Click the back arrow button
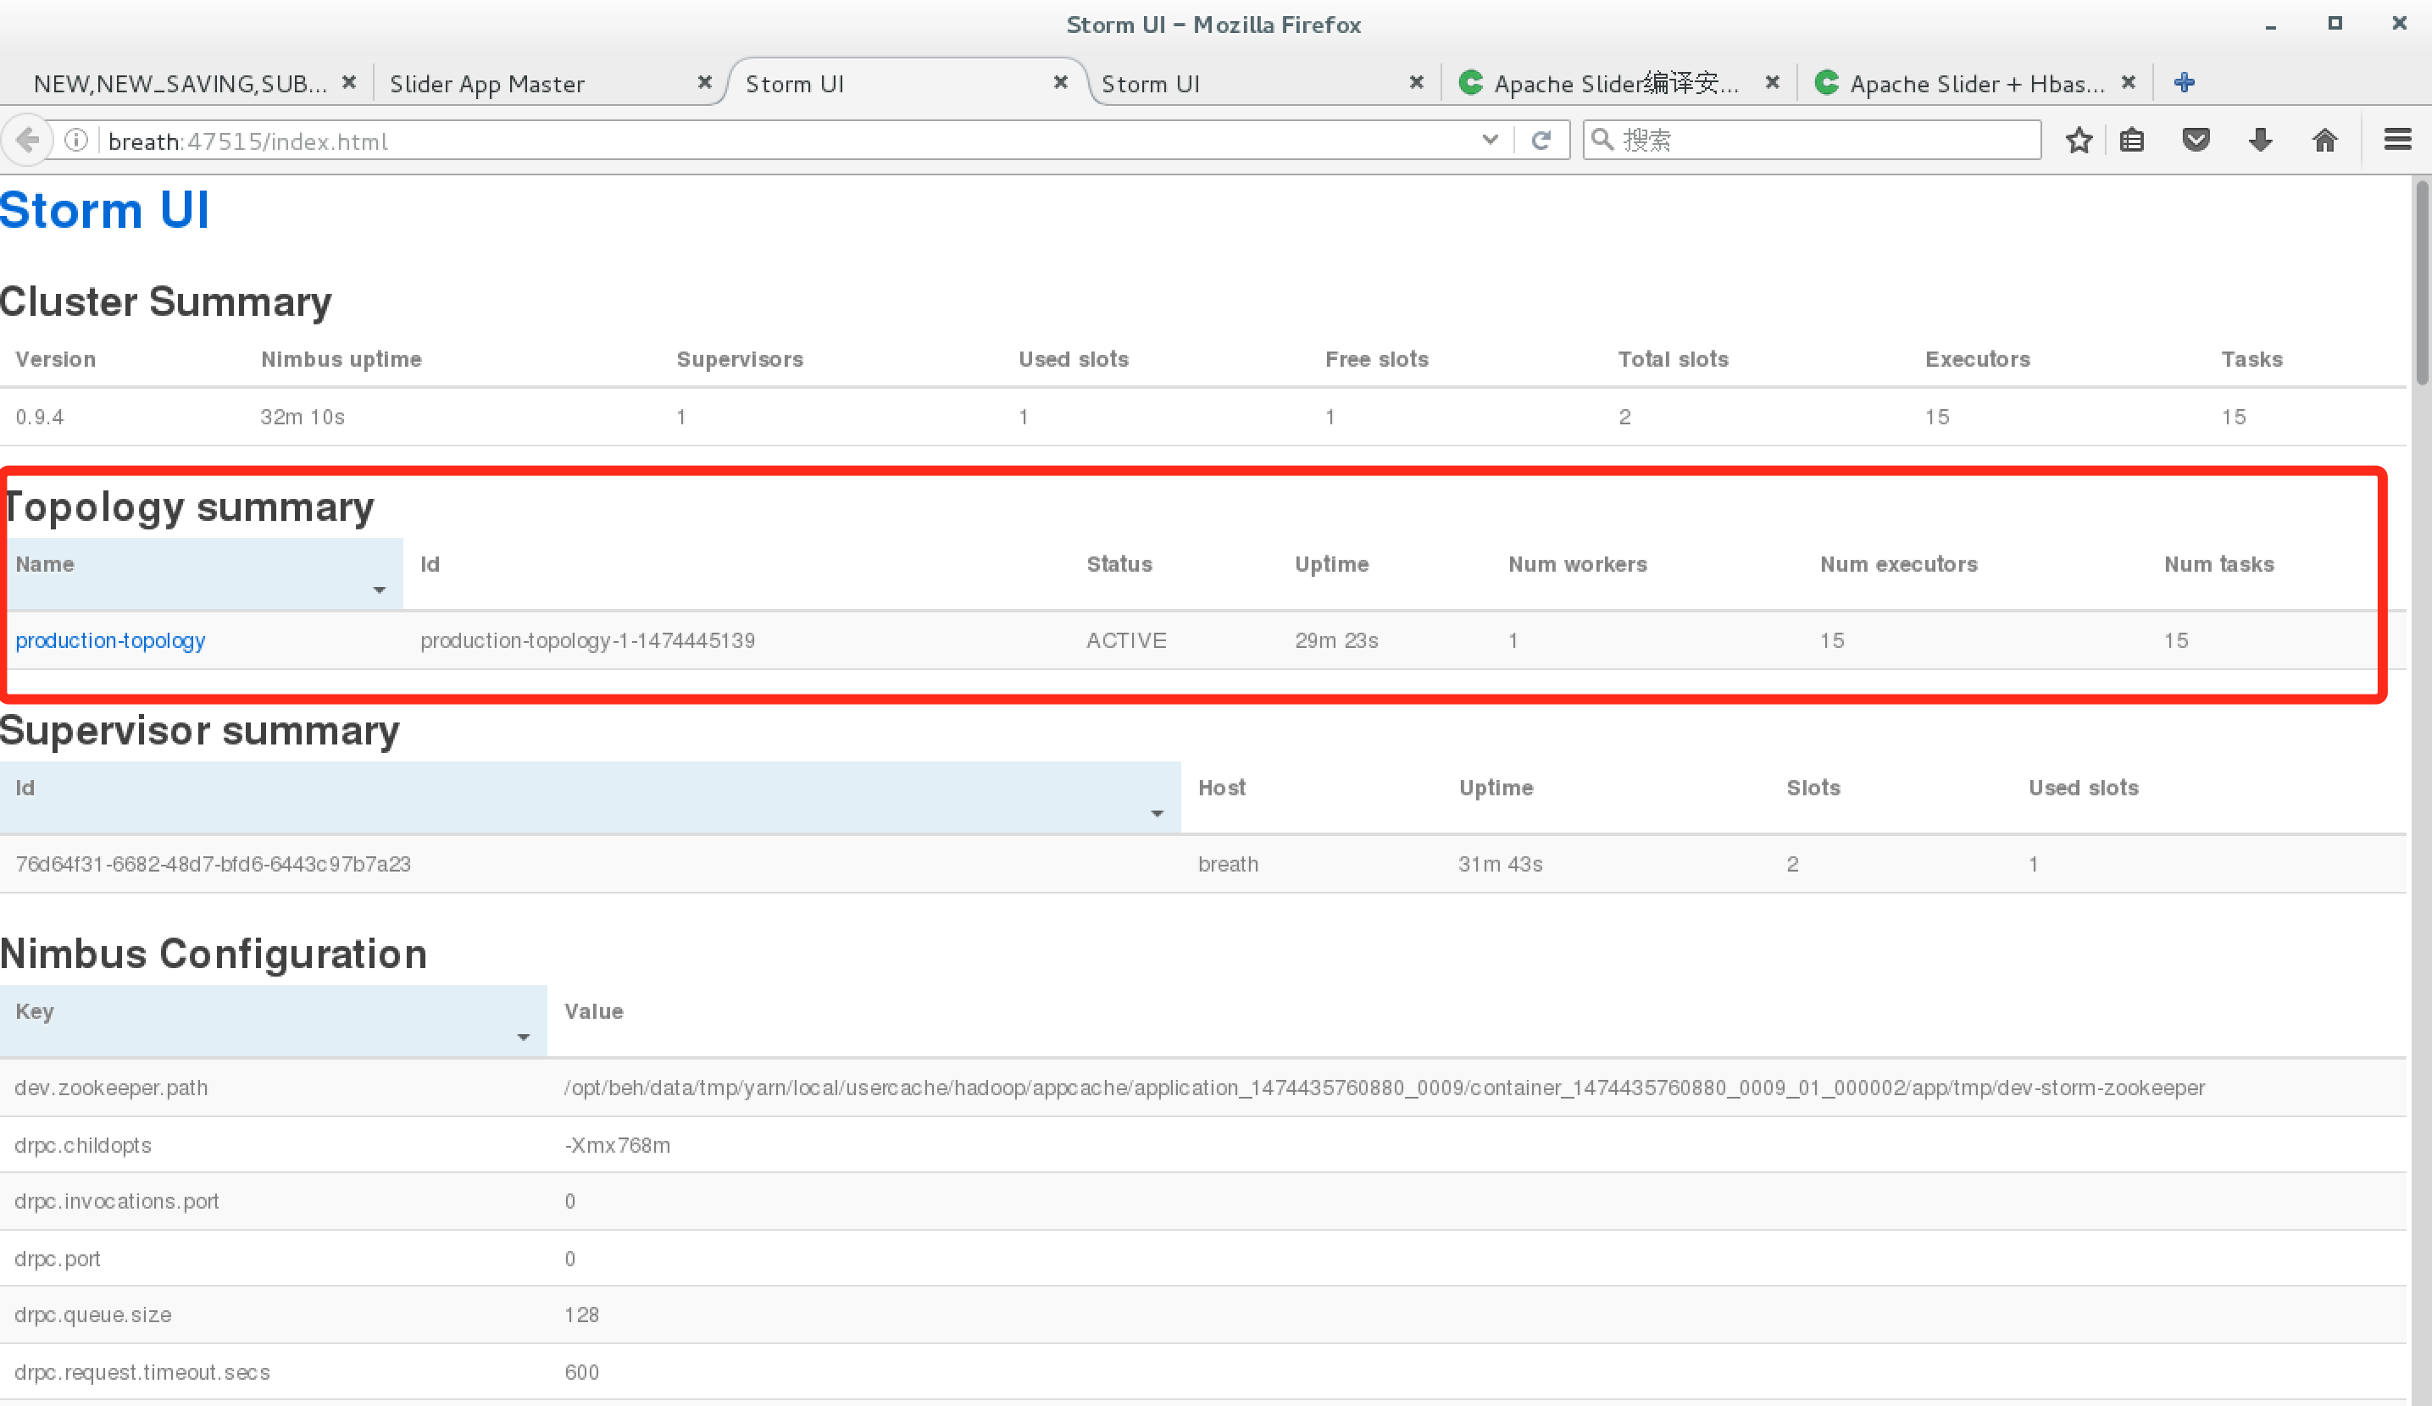Screen dimensions: 2432x1406 [28, 141]
